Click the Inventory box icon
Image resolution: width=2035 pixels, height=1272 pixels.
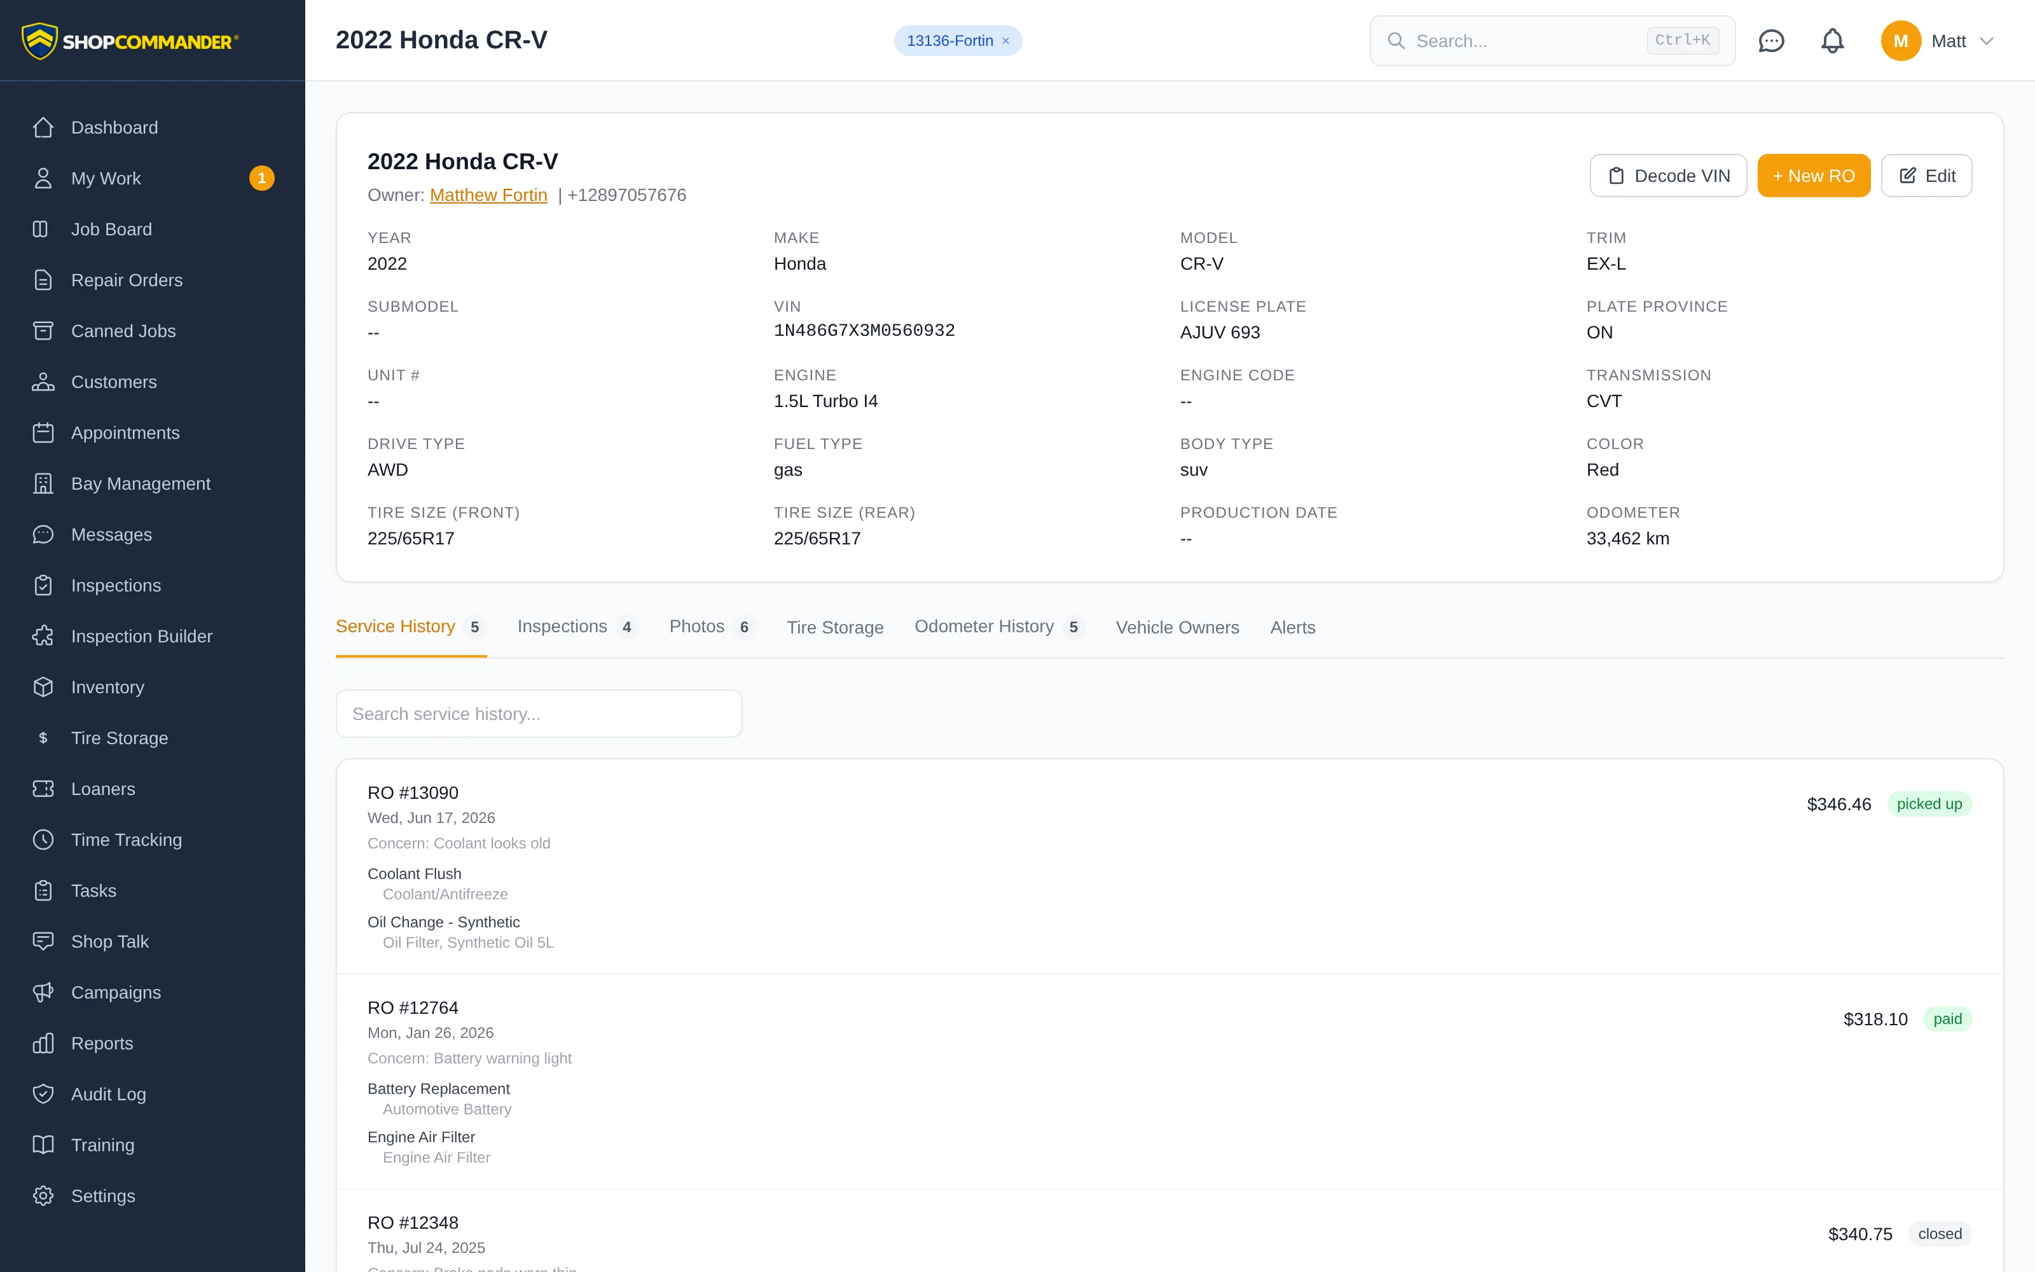pos(43,688)
